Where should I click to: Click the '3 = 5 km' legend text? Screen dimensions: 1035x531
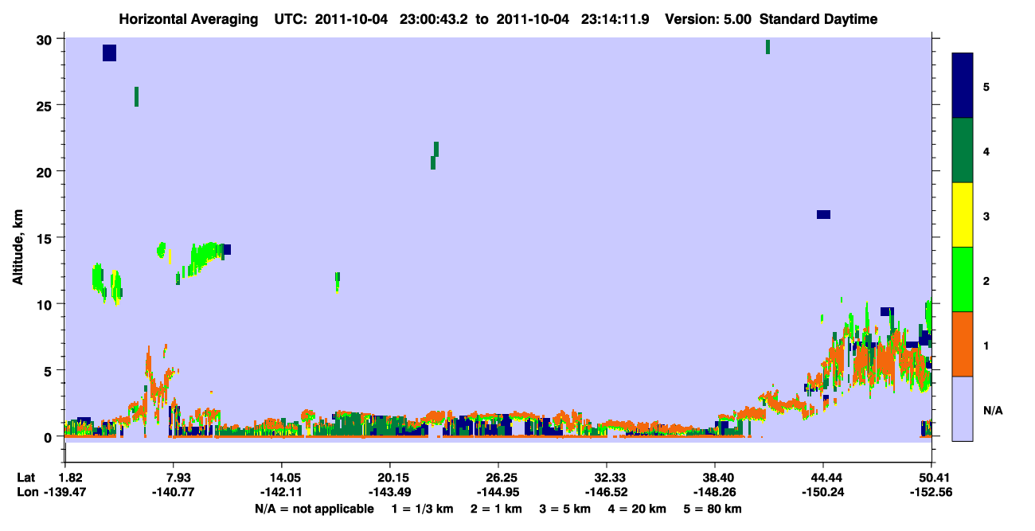(x=564, y=509)
